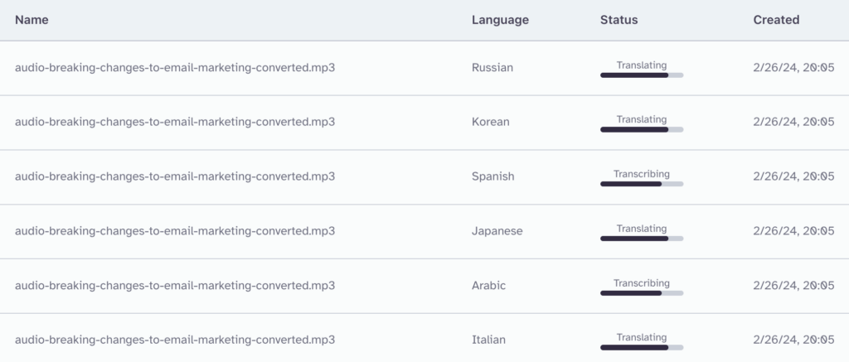
Task: Click the Russian translation progress bar
Action: (641, 75)
